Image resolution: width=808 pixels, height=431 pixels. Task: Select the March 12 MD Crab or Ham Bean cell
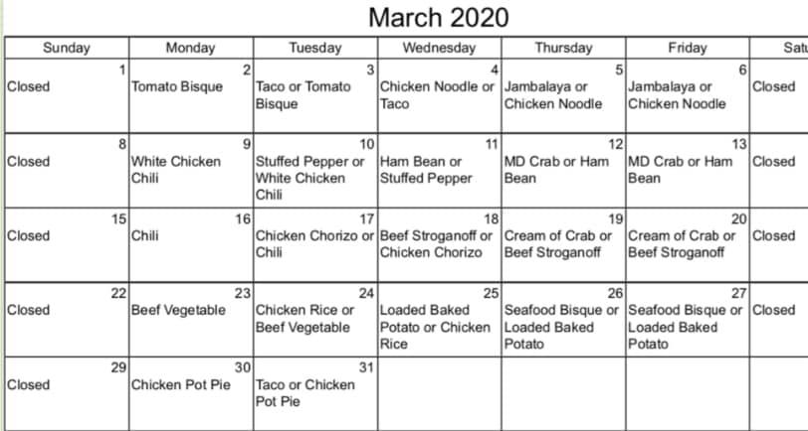pos(563,170)
